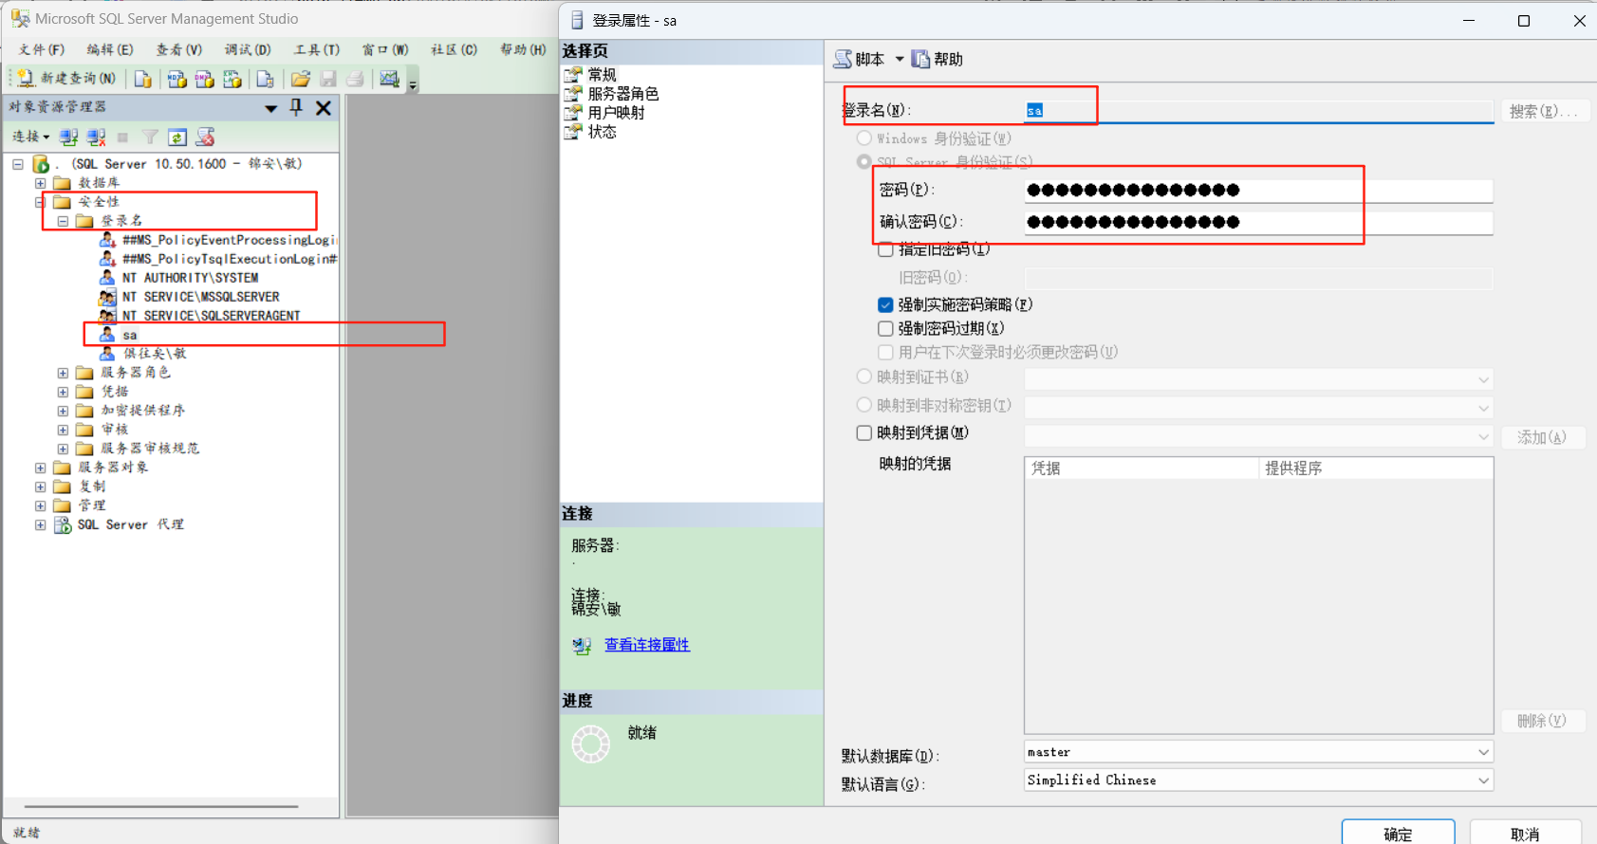Enable the 强制密码过期 checkbox
This screenshot has width=1597, height=844.
pyautogui.click(x=885, y=328)
